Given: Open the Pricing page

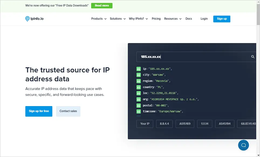Looking at the screenshot, I should [x=156, y=19].
